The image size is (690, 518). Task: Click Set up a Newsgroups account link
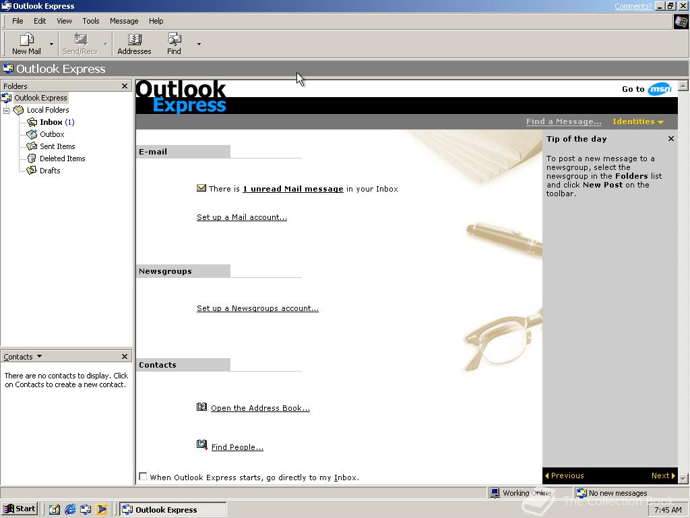pos(257,308)
